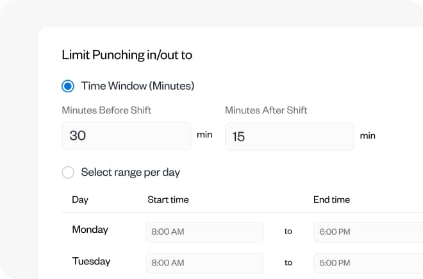The image size is (423, 279).
Task: Click the Minutes Before Shift input field
Action: coord(126,135)
